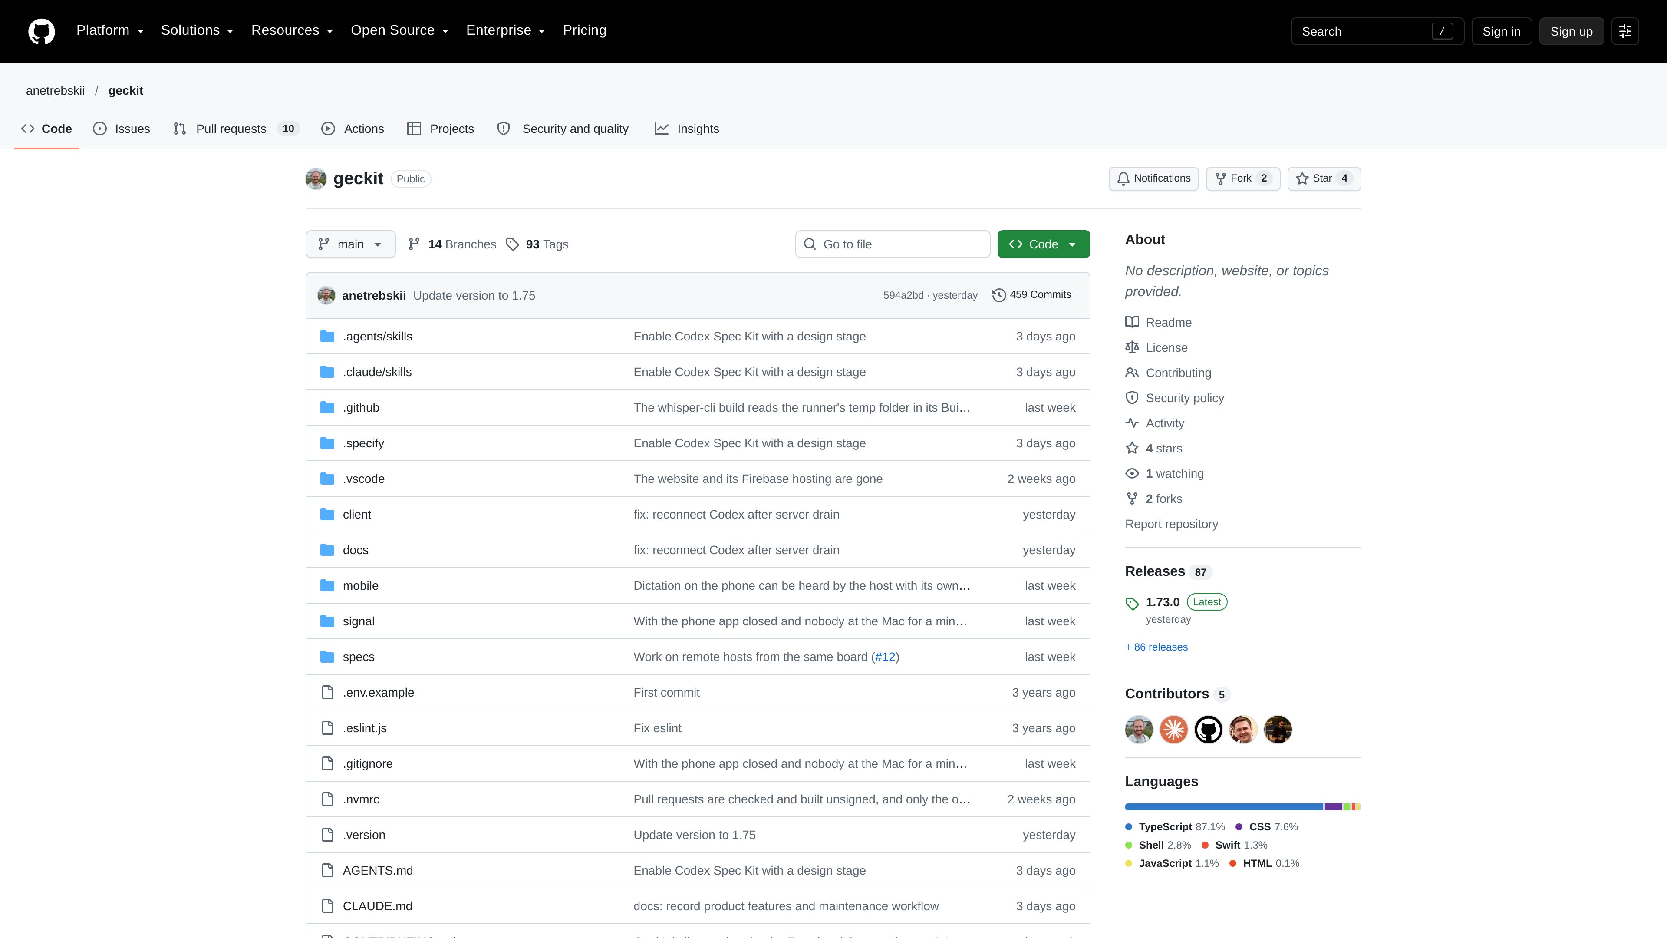
Task: Click the commit history clock icon
Action: pos(999,295)
